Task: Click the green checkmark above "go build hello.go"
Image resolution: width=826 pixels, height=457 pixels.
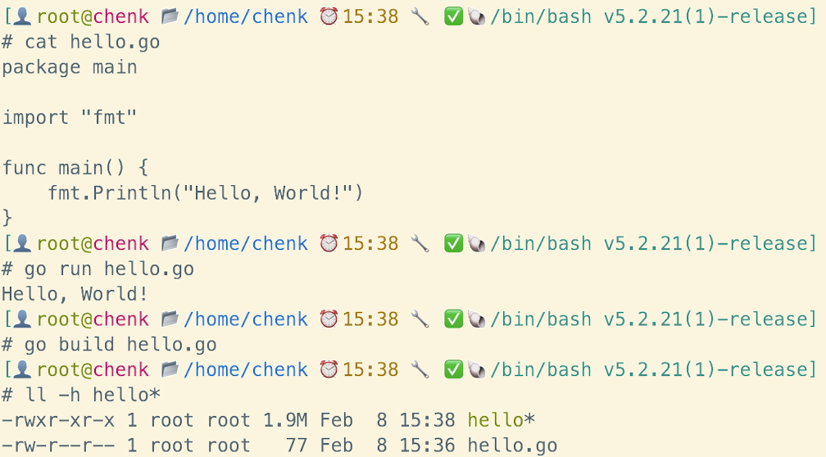Action: click(x=453, y=319)
